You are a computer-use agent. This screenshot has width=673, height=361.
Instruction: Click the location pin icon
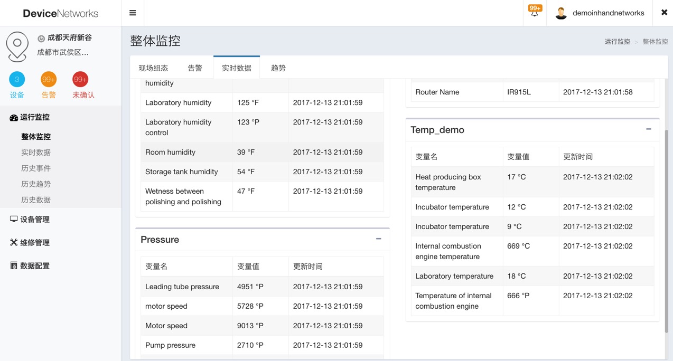(x=17, y=46)
